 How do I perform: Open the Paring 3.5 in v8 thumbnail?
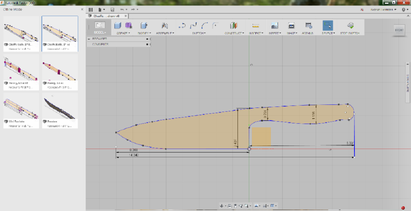[21, 72]
